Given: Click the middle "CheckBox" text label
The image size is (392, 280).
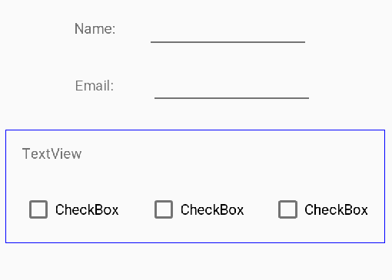Looking at the screenshot, I should [212, 210].
